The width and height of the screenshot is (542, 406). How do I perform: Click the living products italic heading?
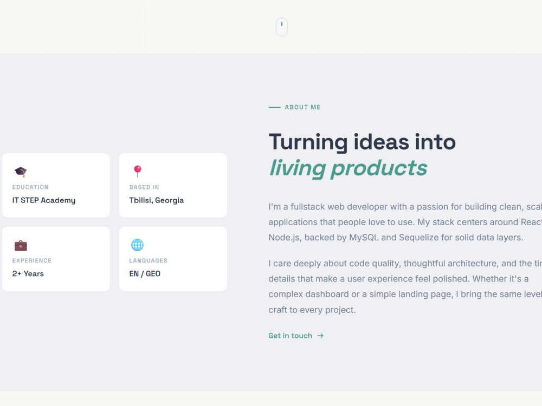click(x=348, y=168)
